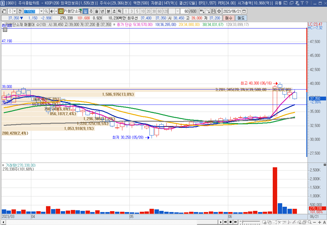This screenshot has height=225, width=327.
Task: Click the stock code input field
Action: (31, 11)
